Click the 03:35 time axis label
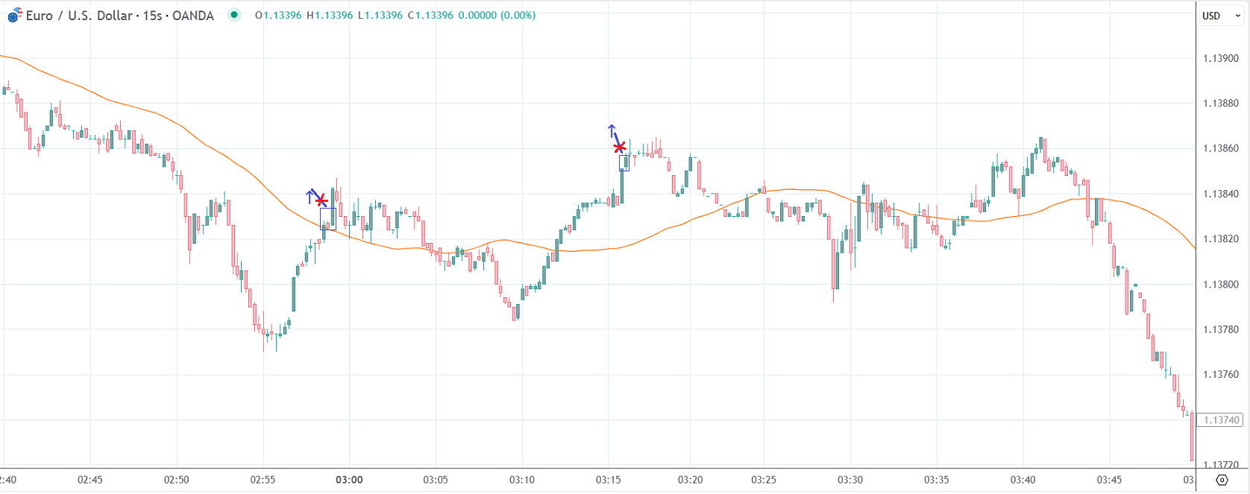1250x494 pixels. [937, 480]
